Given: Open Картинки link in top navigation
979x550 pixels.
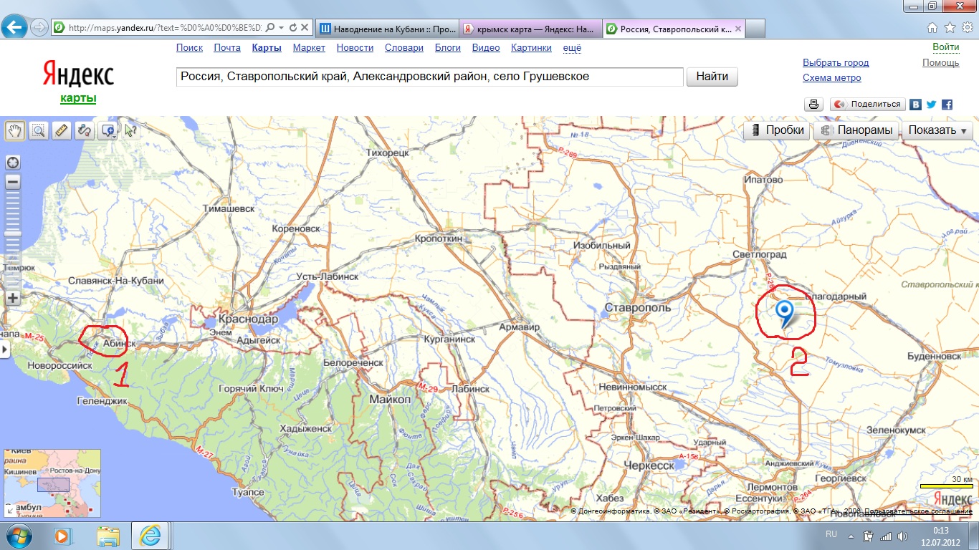Looking at the screenshot, I should [x=531, y=48].
